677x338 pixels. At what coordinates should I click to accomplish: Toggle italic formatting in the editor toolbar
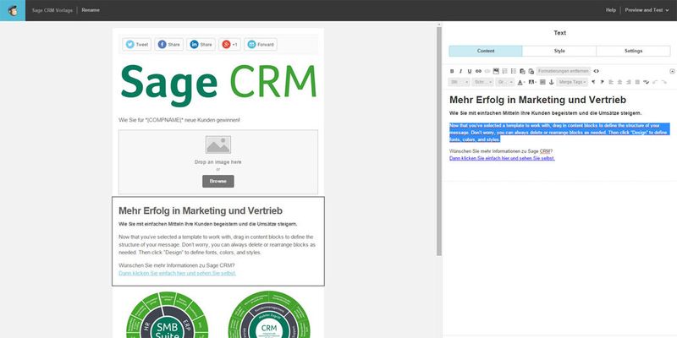[x=460, y=71]
